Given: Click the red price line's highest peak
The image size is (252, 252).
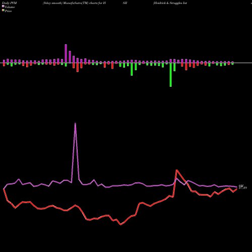Looking at the screenshot, I should click(x=176, y=170).
